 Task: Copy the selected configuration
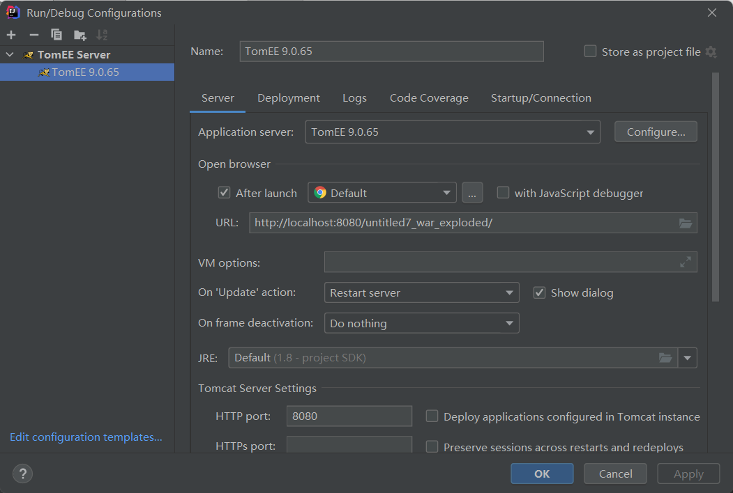point(56,35)
